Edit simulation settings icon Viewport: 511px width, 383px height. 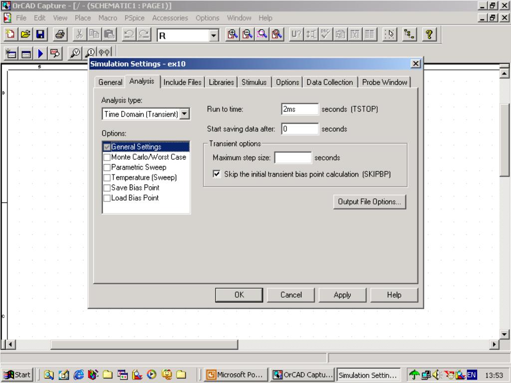(26, 53)
